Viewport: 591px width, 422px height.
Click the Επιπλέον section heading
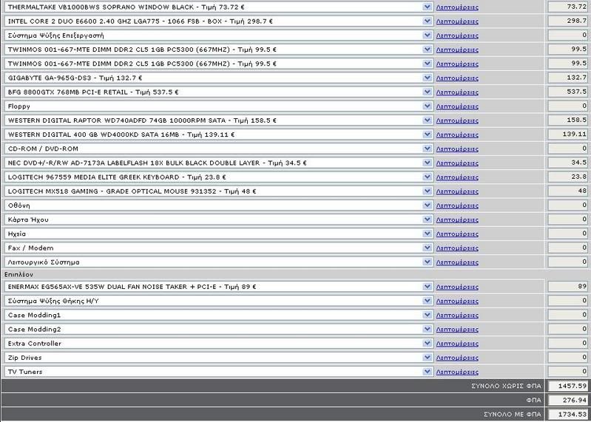click(18, 274)
